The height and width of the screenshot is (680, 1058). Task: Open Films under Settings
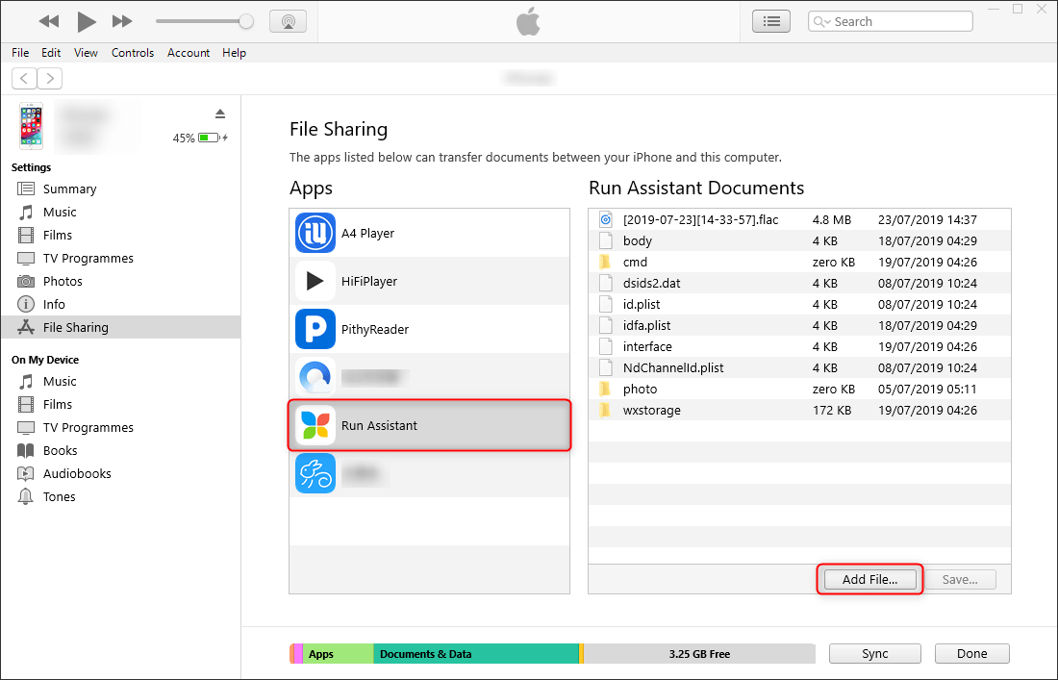[120, 235]
